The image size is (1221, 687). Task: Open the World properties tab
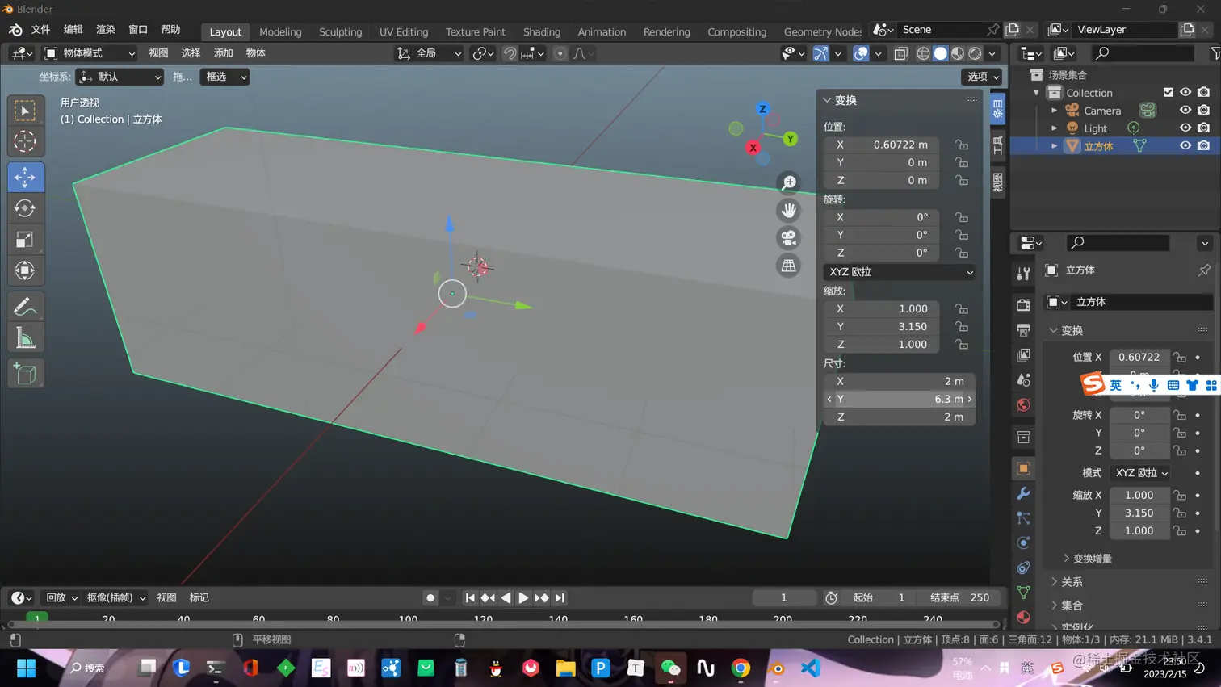click(x=1023, y=404)
